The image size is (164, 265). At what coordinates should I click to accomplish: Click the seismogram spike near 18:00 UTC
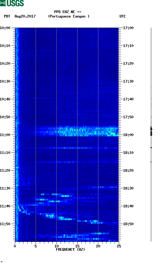151,131
